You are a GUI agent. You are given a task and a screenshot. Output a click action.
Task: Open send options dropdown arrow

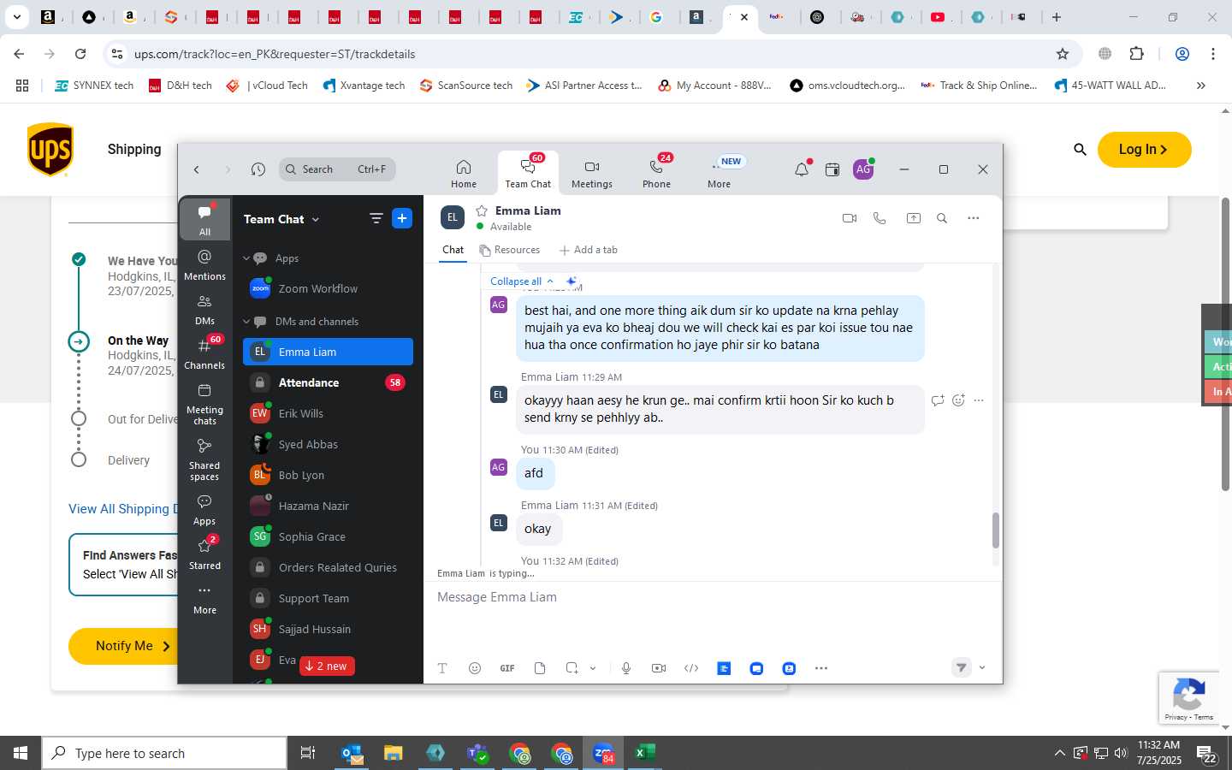click(982, 668)
